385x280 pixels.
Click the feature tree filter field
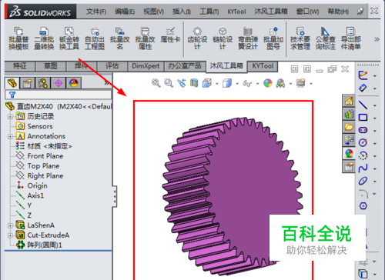tap(59, 95)
